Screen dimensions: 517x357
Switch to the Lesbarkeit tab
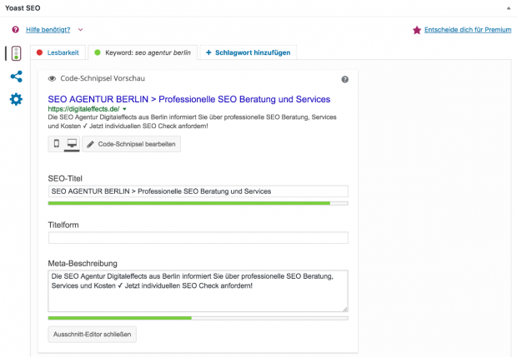(x=58, y=52)
